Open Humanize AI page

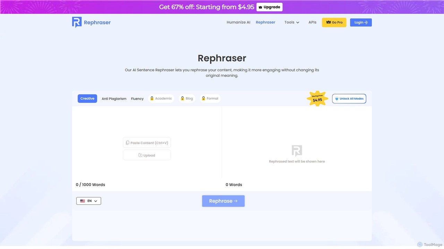coord(238,22)
